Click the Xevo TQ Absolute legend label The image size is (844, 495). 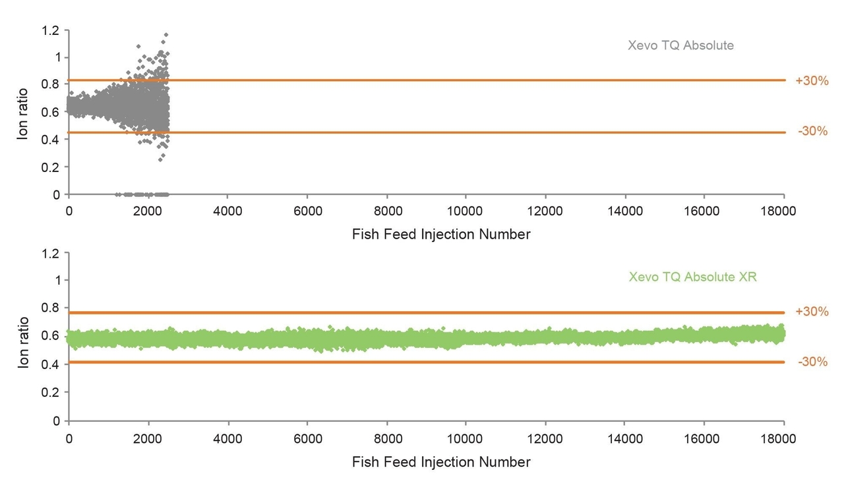click(681, 45)
